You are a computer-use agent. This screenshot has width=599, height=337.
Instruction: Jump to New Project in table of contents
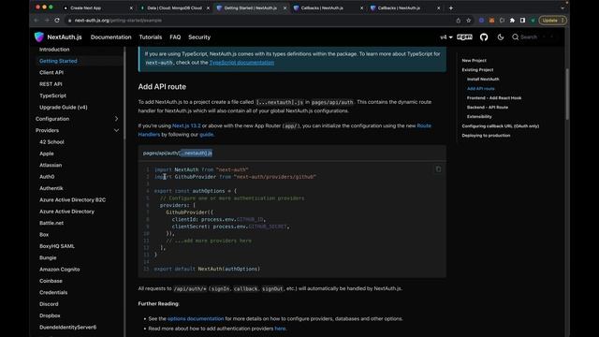coord(475,60)
